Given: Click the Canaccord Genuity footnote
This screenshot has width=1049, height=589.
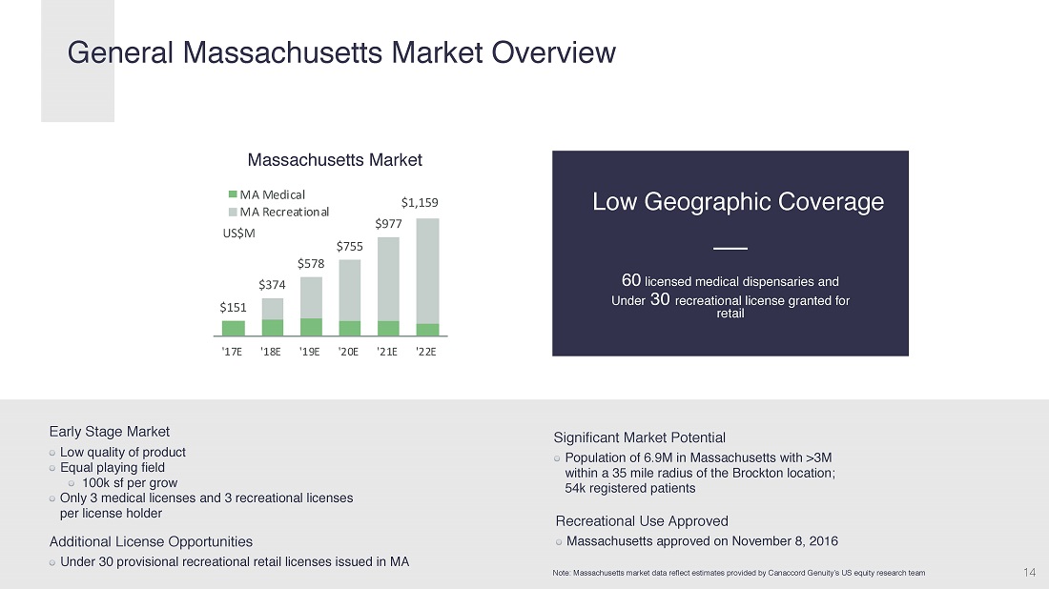Looking at the screenshot, I should point(738,573).
